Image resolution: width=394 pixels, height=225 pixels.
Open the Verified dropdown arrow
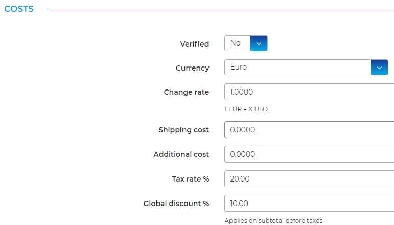click(259, 43)
